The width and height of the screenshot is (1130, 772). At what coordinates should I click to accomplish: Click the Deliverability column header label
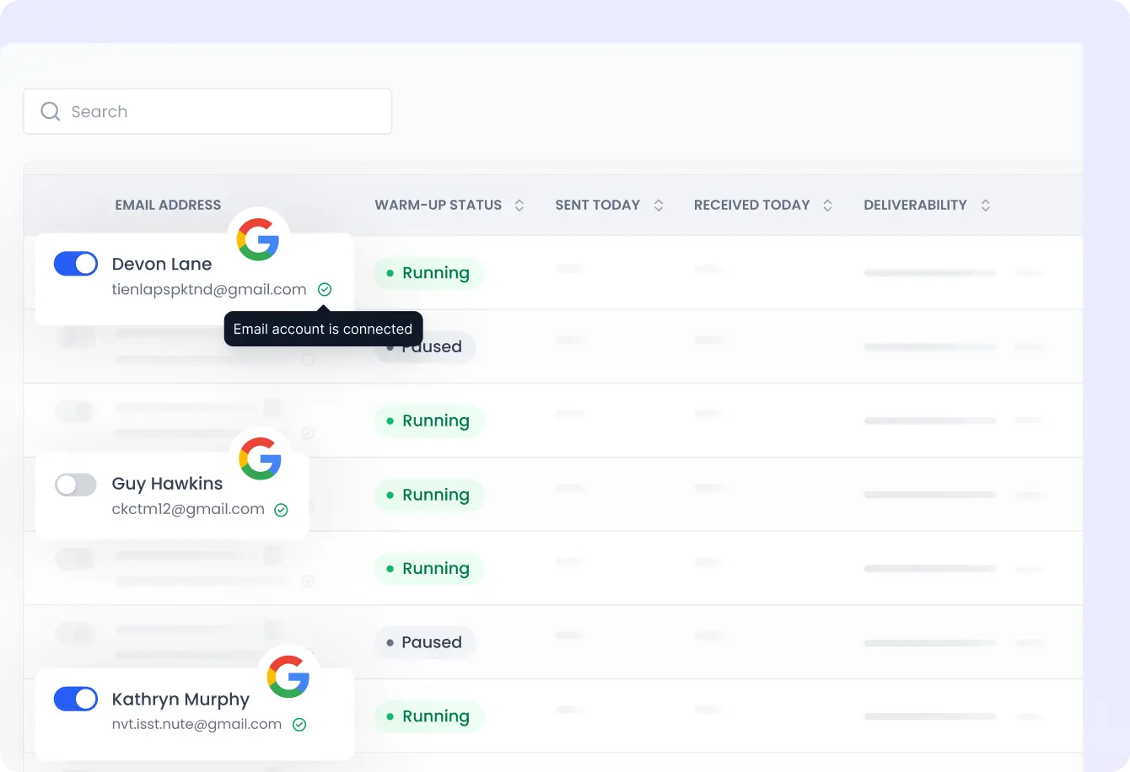915,205
